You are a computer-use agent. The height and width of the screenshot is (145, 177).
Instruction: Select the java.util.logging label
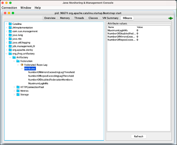[x=21, y=43]
